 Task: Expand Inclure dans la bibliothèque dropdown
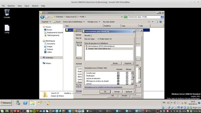tap(74, 22)
